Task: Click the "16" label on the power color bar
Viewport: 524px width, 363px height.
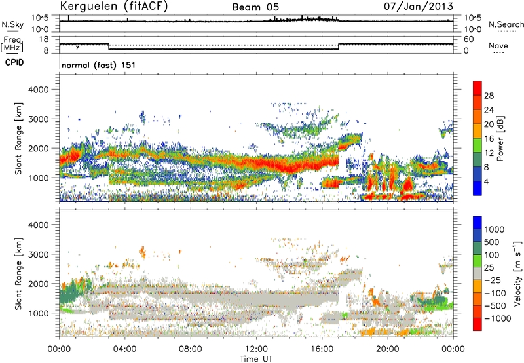Action: point(489,139)
